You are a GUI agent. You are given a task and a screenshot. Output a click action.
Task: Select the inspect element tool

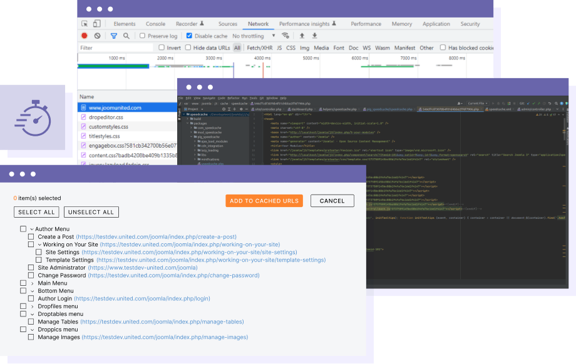pyautogui.click(x=84, y=23)
